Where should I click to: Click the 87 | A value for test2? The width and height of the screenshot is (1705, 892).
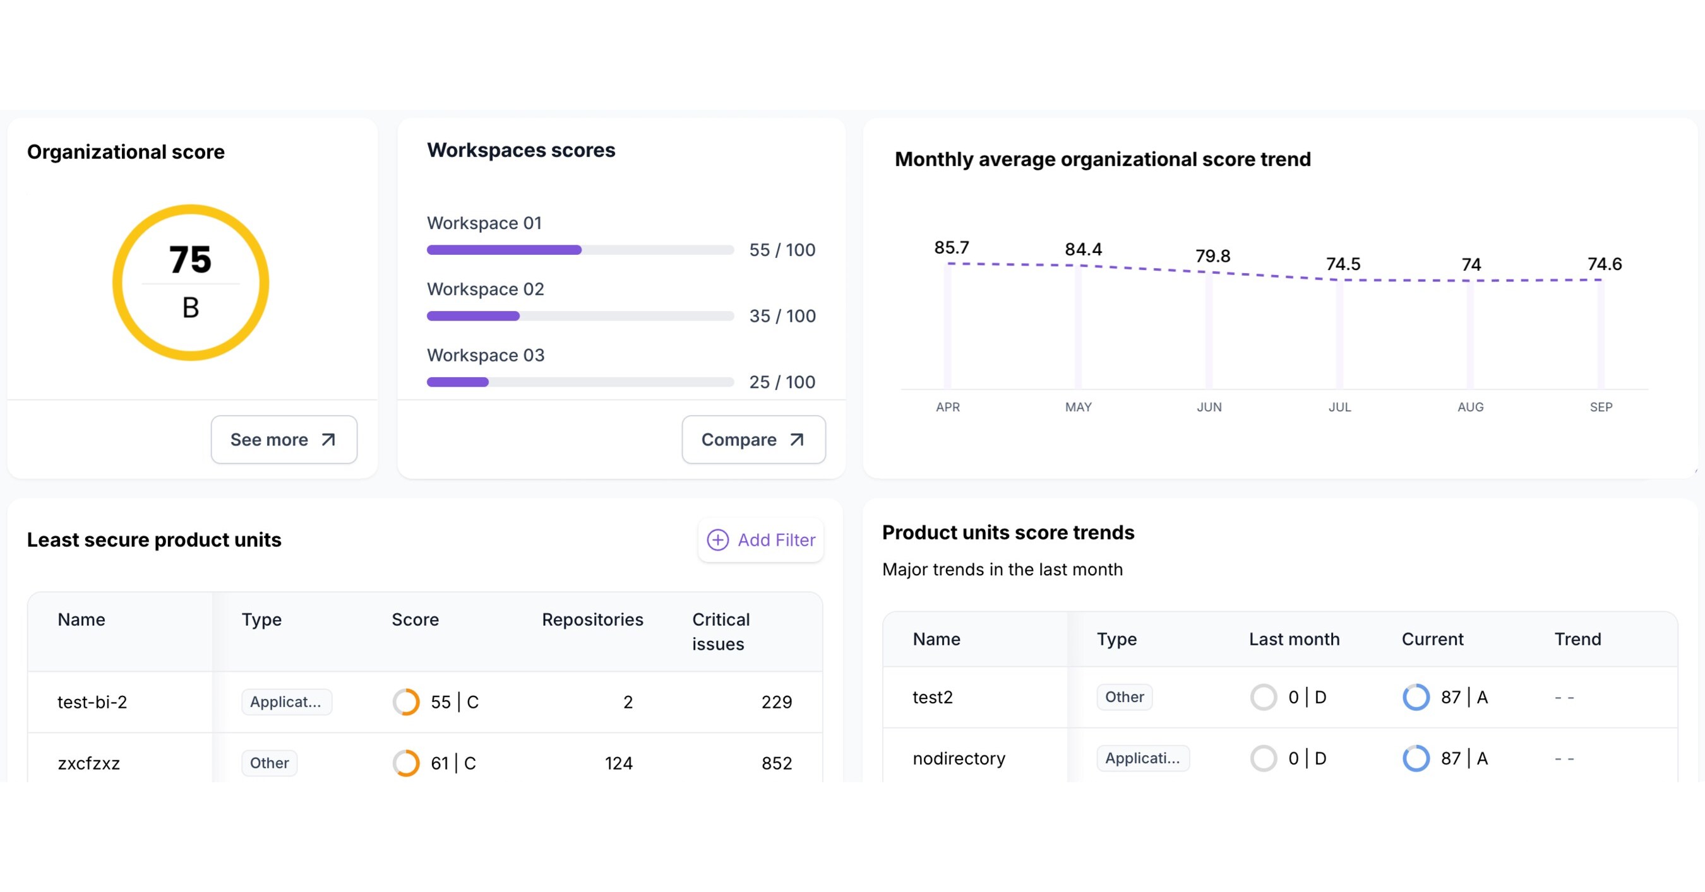tap(1464, 697)
